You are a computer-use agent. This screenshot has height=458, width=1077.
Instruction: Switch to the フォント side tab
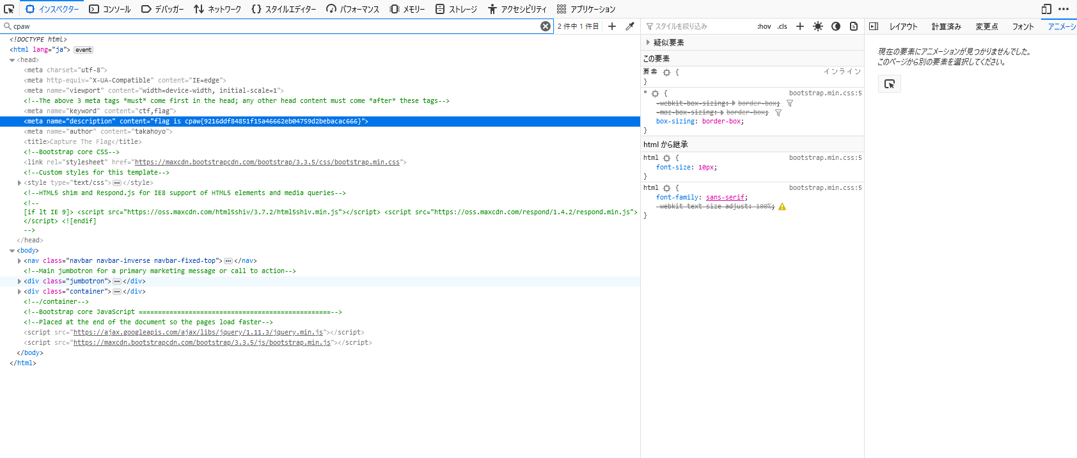1023,26
